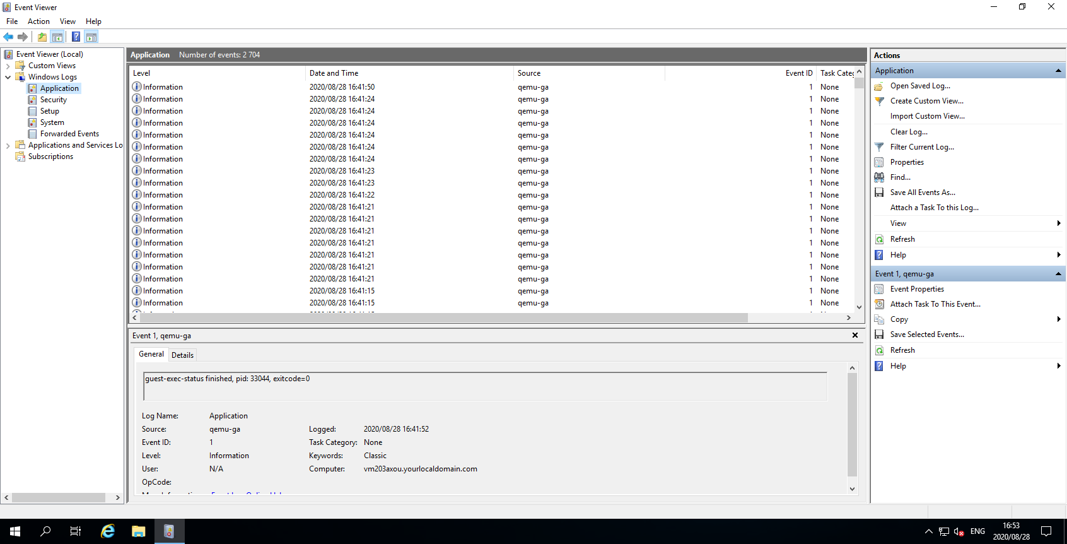Open the Open Saved Log... action
This screenshot has width=1067, height=544.
click(920, 86)
